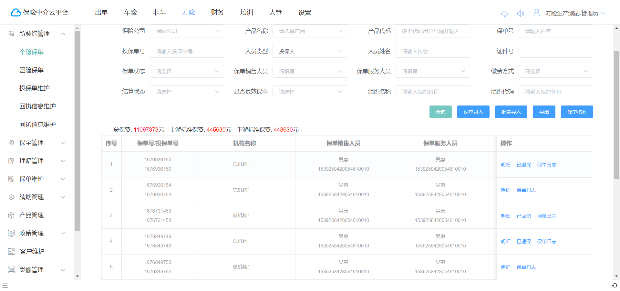Screen dimensions: 620x291
Task: Open 保单日志 for policy 1676936154
Action: (526, 190)
